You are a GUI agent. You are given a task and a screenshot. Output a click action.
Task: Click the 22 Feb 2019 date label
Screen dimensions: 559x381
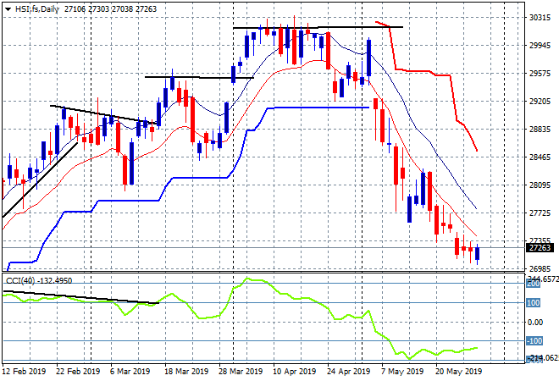coord(78,372)
